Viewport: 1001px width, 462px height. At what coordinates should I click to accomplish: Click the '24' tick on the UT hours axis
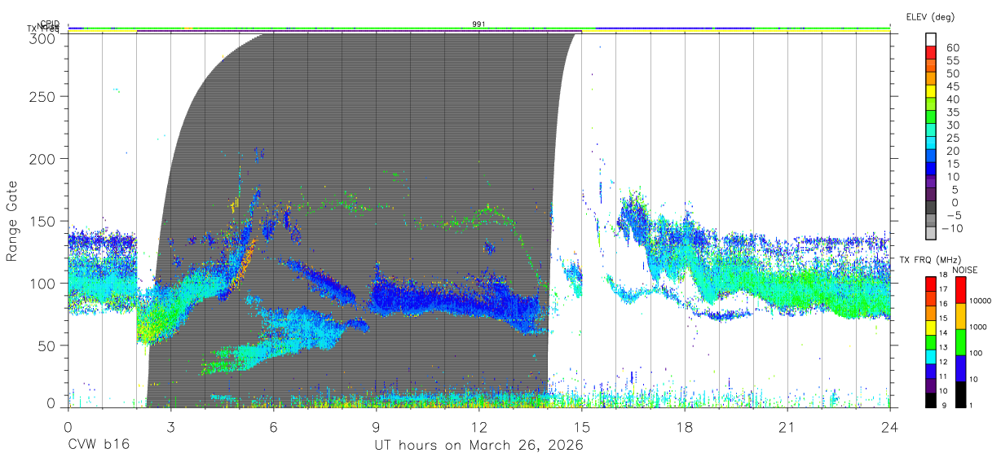coord(889,426)
